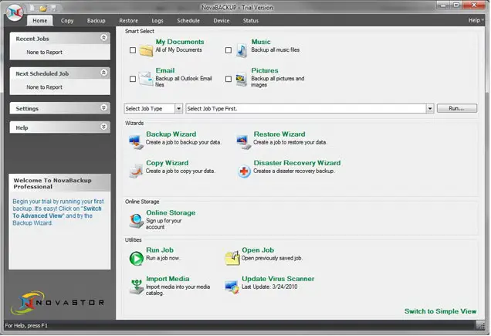Click the green Run Job play icon
The image size is (491, 336).
coord(136,259)
